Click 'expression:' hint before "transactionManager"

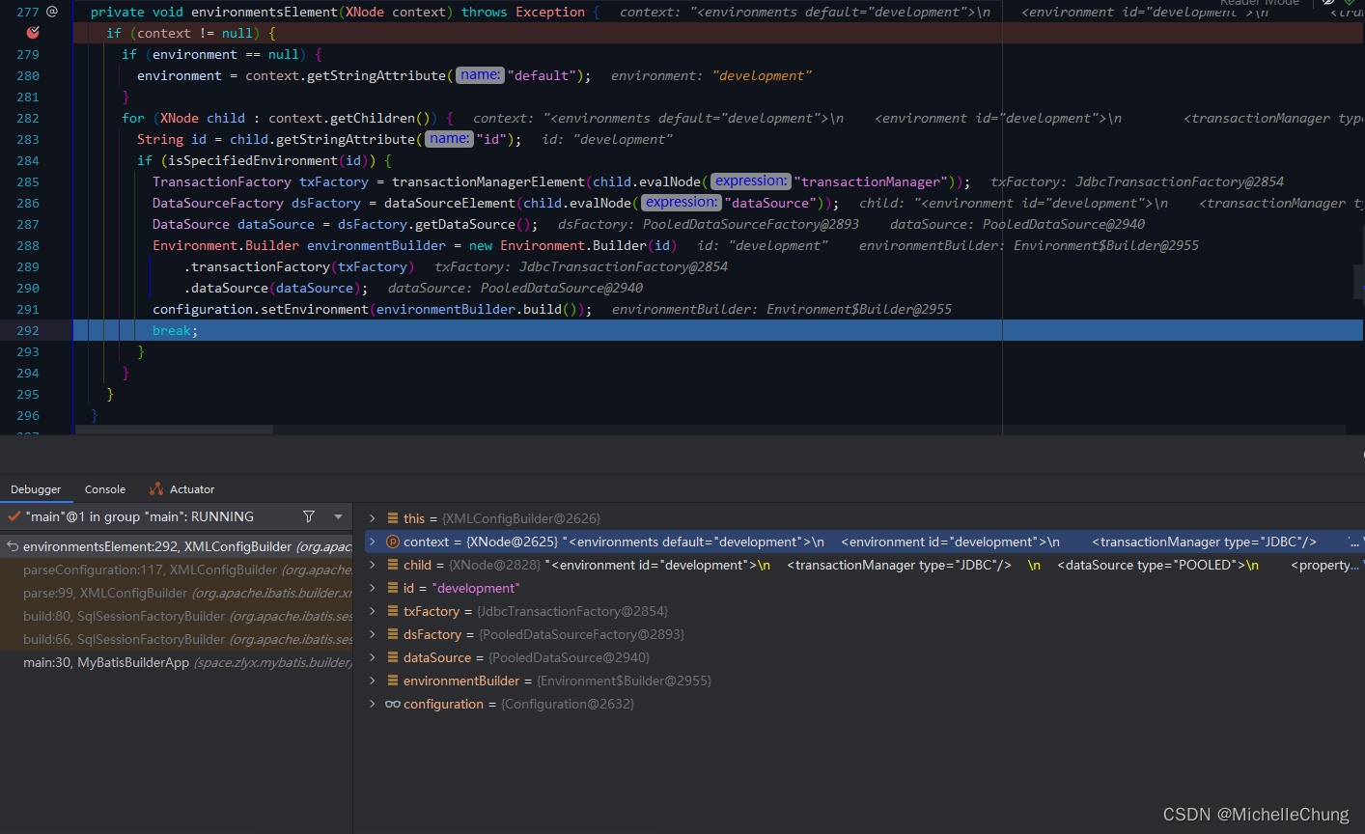[751, 181]
